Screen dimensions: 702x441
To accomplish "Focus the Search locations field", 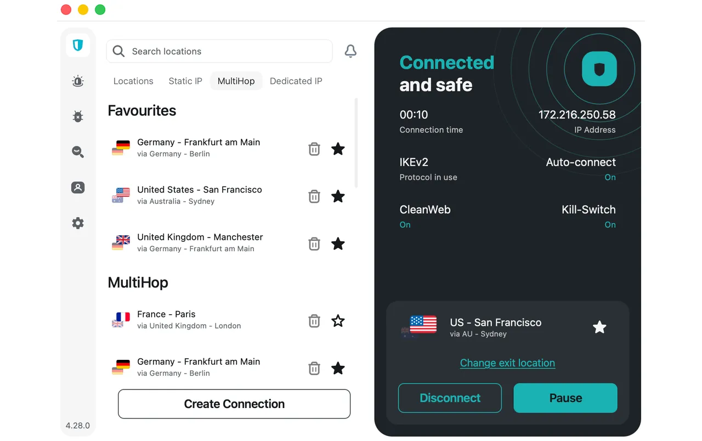I will click(x=219, y=51).
